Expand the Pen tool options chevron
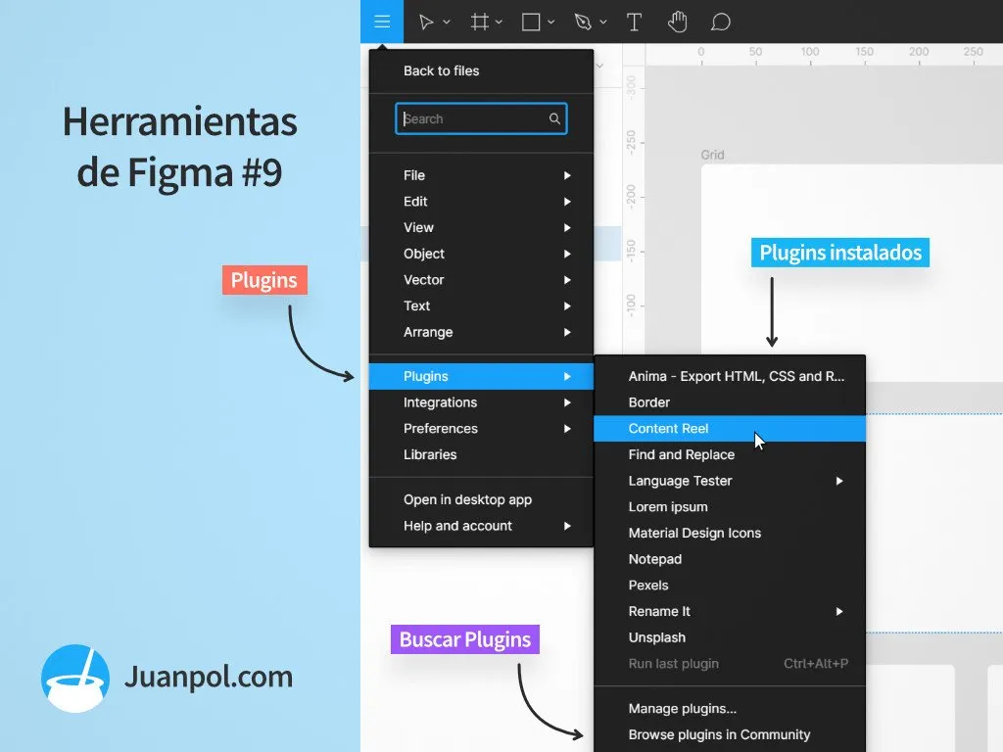 coord(602,23)
